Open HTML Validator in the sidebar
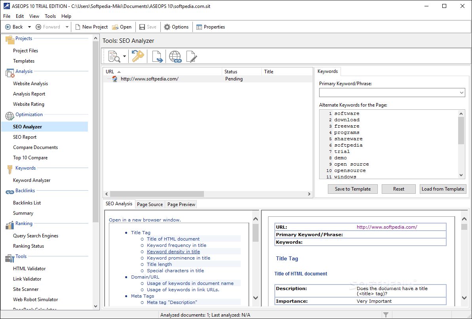This screenshot has height=319, width=472. (29, 268)
